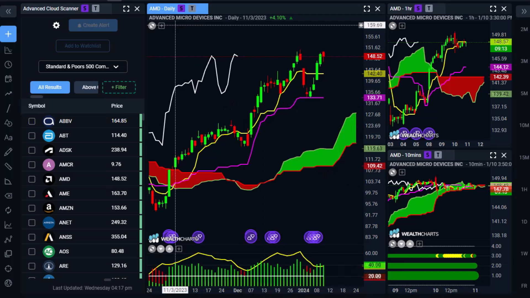Image resolution: width=530 pixels, height=298 pixels.
Task: Add indicator pane plus in daily lower panel
Action: [x=179, y=249]
